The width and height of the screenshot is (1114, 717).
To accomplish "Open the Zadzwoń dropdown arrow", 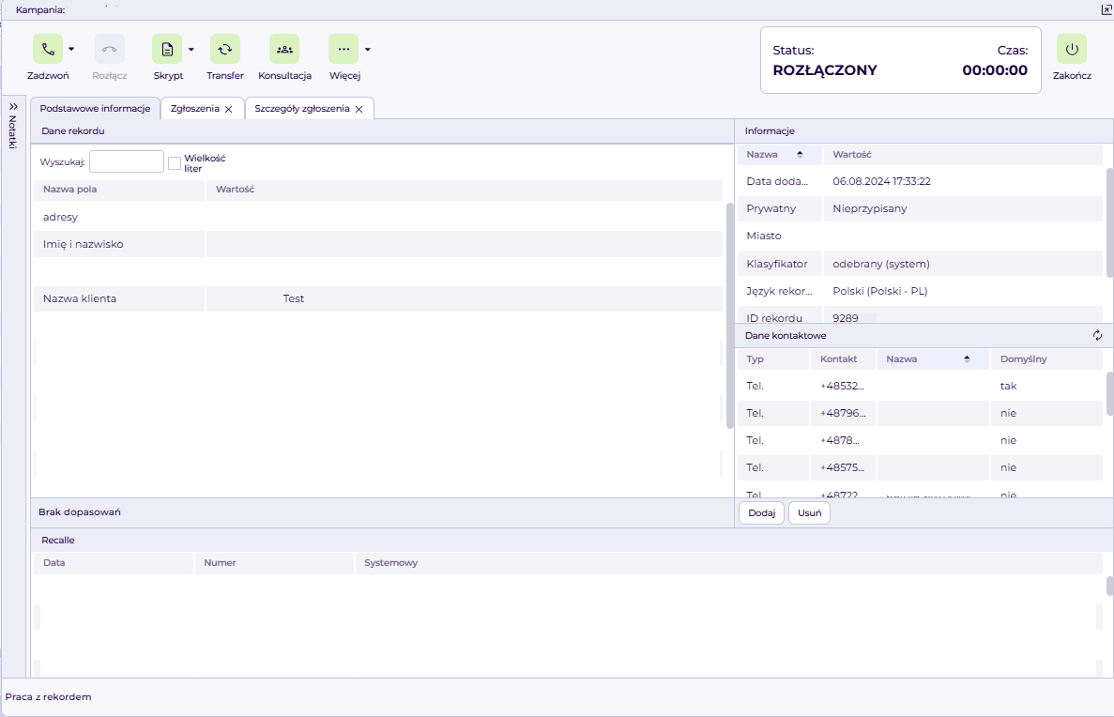I will coord(71,49).
